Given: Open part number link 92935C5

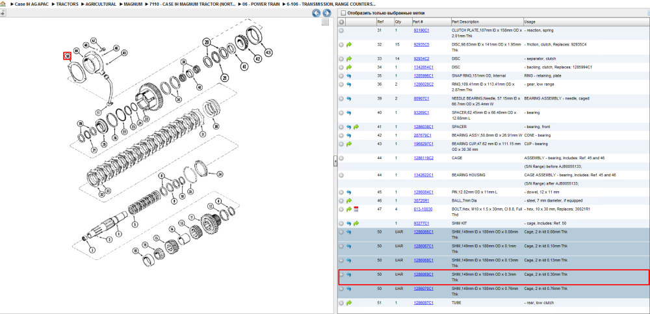Looking at the screenshot, I should tap(421, 44).
